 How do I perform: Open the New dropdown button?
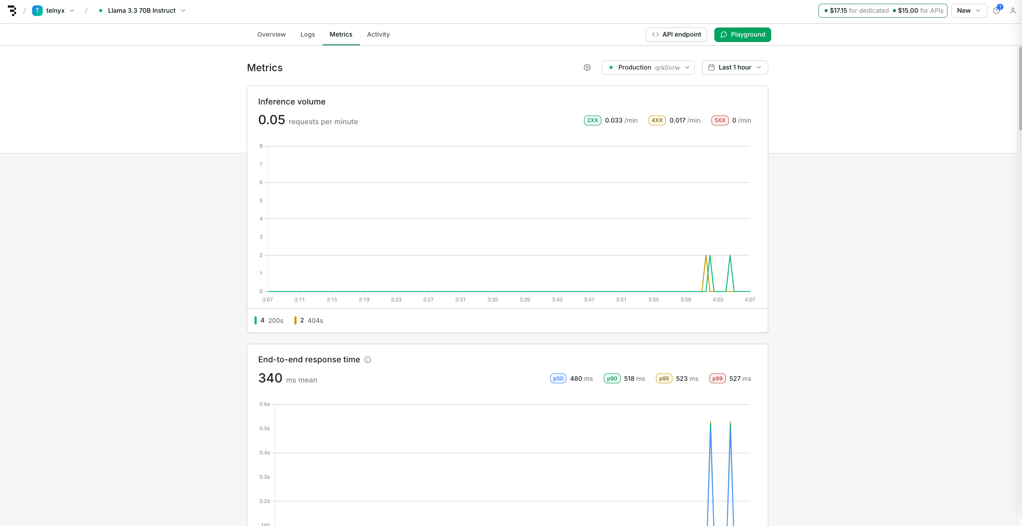968,11
